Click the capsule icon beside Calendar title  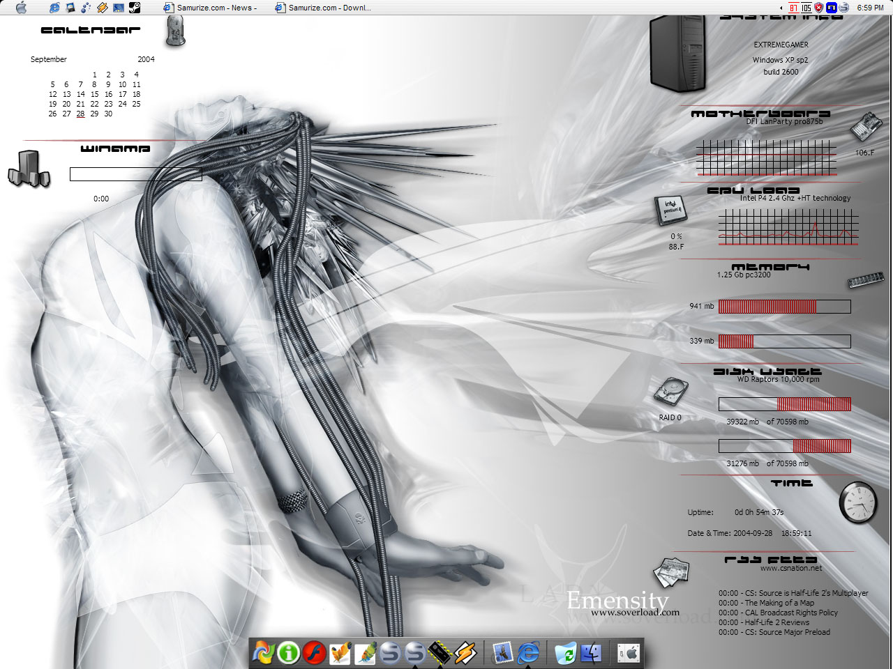point(176,31)
